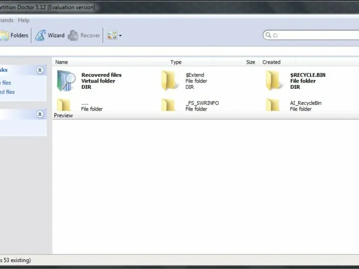Click the _FS_SWRINFO folder name
Screen dimensions: 359x269
click(x=202, y=103)
